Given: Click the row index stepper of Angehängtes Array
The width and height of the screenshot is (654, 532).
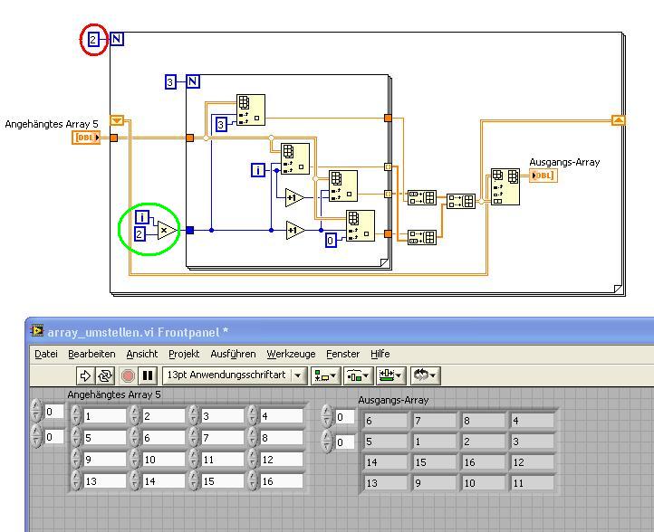Looking at the screenshot, I should click(36, 413).
